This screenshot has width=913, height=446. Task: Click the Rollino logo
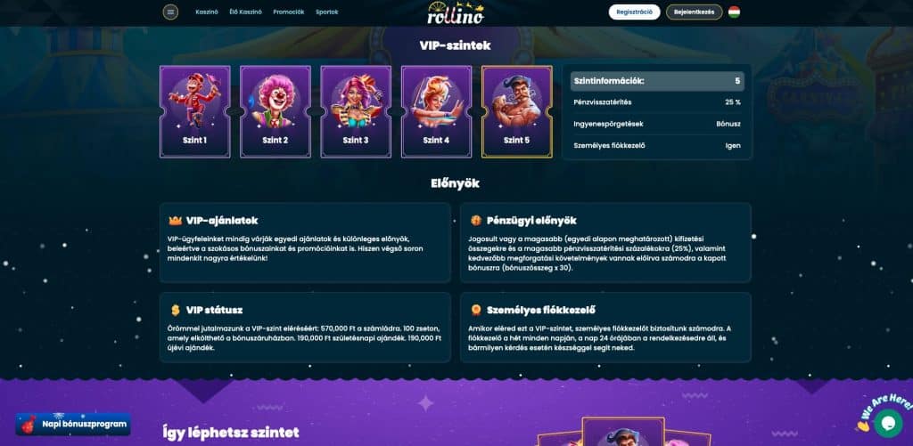tap(456, 12)
